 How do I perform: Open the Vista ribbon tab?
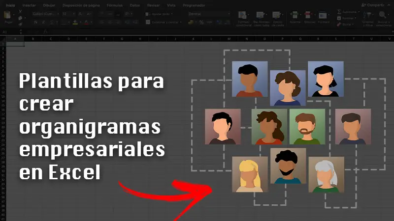click(171, 5)
